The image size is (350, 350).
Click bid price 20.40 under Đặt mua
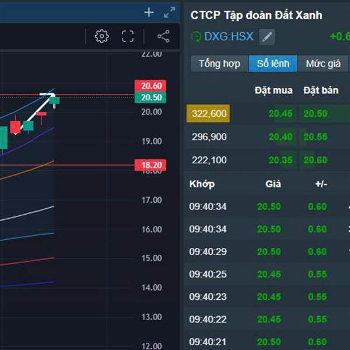click(x=281, y=137)
